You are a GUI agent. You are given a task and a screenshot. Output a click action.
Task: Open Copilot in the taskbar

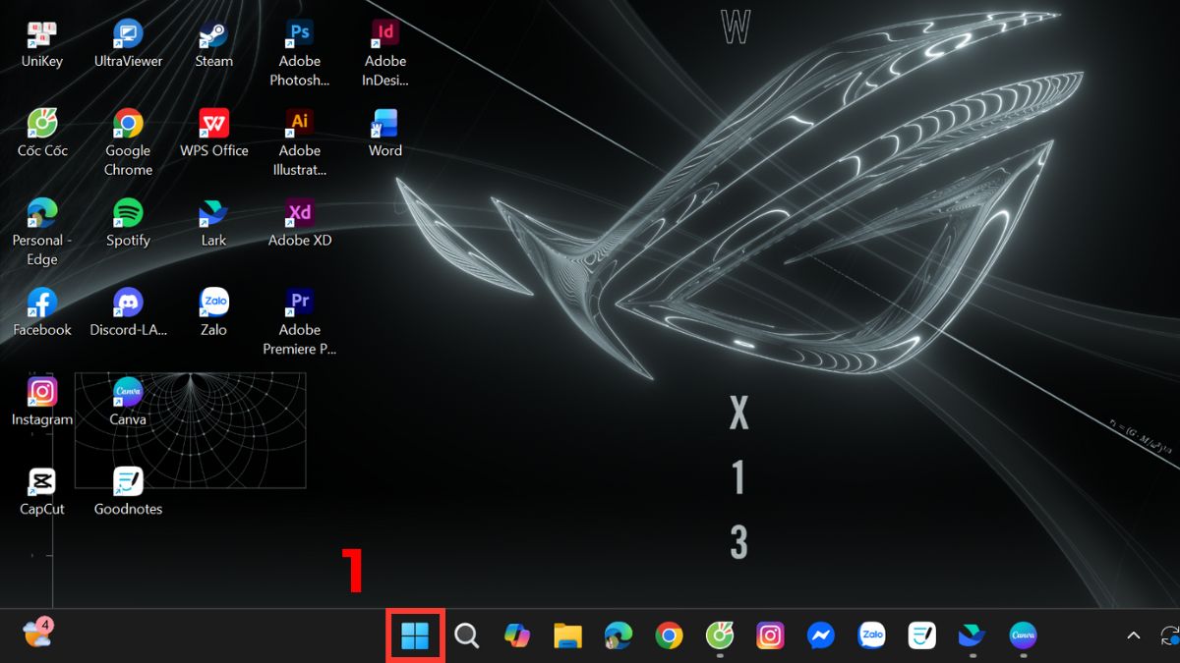(517, 635)
